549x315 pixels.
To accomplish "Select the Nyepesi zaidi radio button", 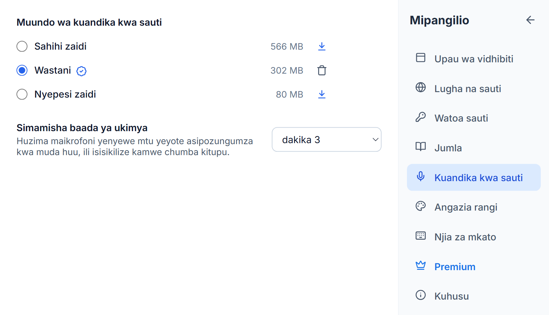I will (x=22, y=94).
